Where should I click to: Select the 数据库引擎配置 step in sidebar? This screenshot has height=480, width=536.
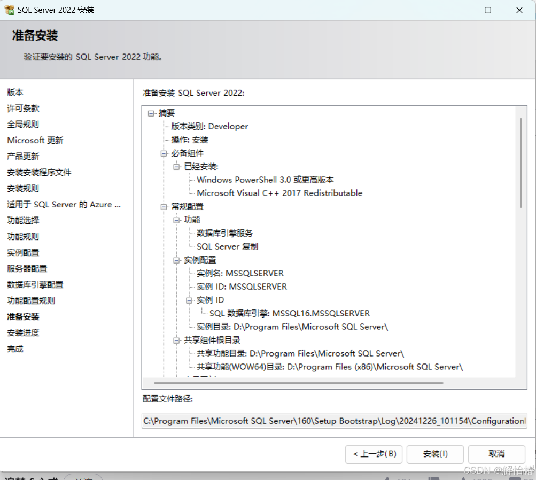pos(35,285)
